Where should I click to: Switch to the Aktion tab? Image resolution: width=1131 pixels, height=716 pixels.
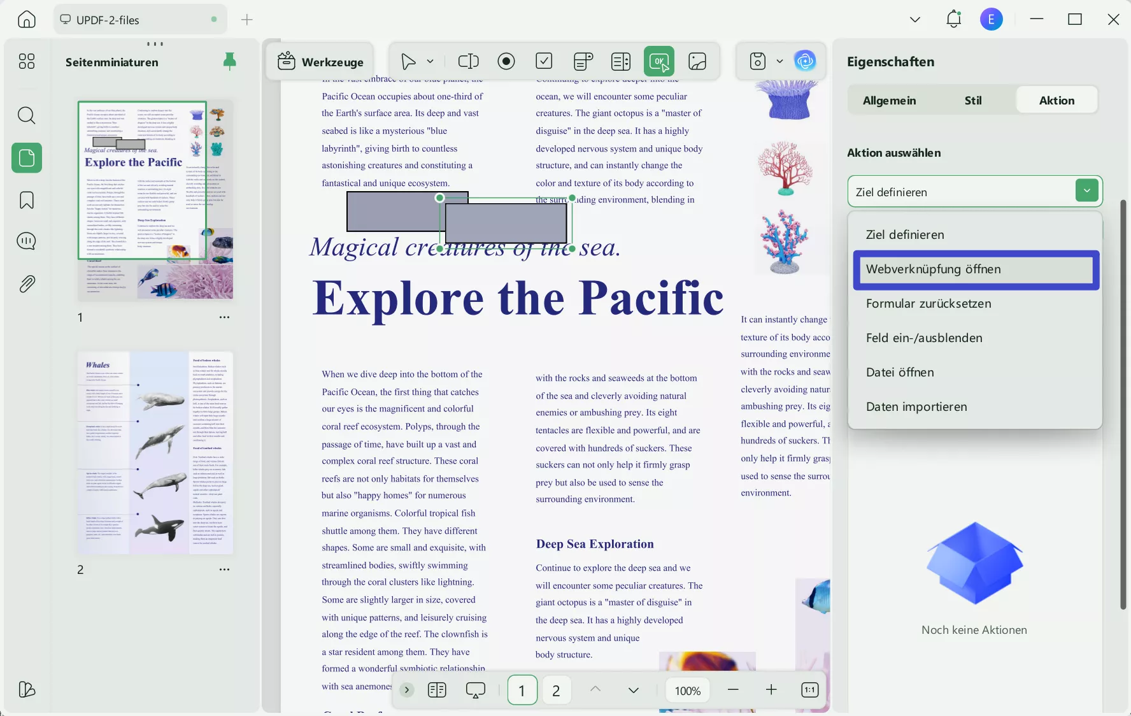(1056, 100)
